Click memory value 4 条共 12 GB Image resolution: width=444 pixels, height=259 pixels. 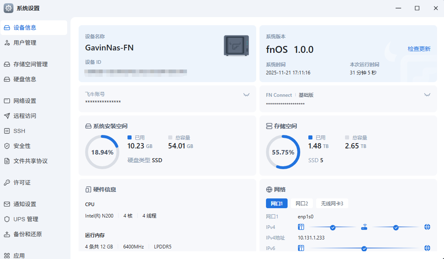pos(99,246)
